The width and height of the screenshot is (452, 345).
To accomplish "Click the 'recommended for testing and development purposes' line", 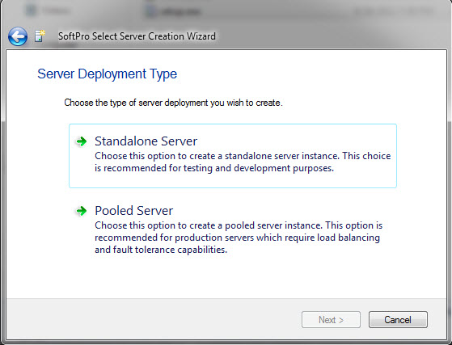I will coord(214,168).
